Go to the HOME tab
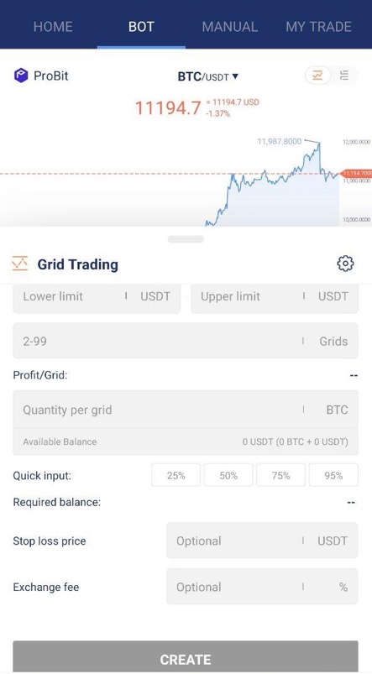 (53, 27)
